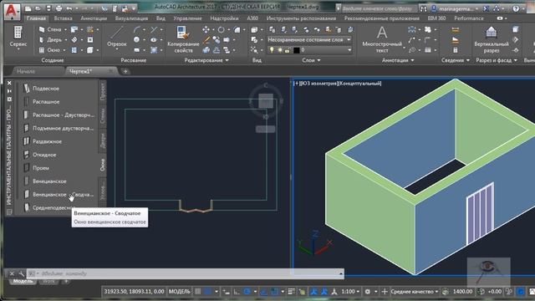Click the new drawing tab plus button
The height and width of the screenshot is (301, 535).
(125, 71)
